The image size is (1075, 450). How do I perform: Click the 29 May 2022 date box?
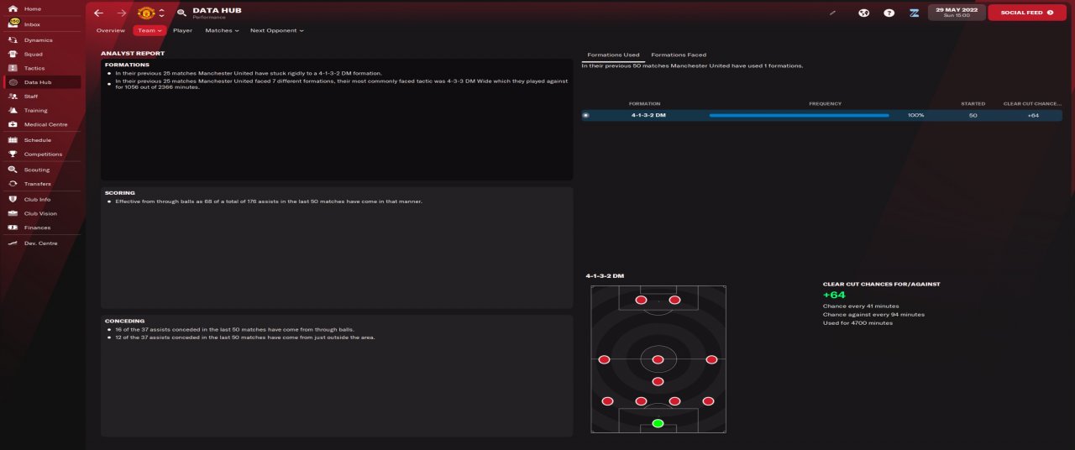tap(956, 13)
